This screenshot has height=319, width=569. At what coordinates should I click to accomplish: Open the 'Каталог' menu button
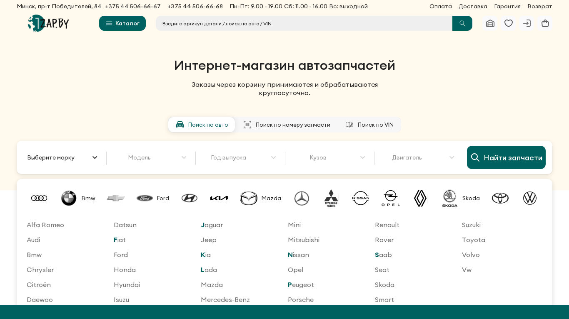[x=122, y=23]
